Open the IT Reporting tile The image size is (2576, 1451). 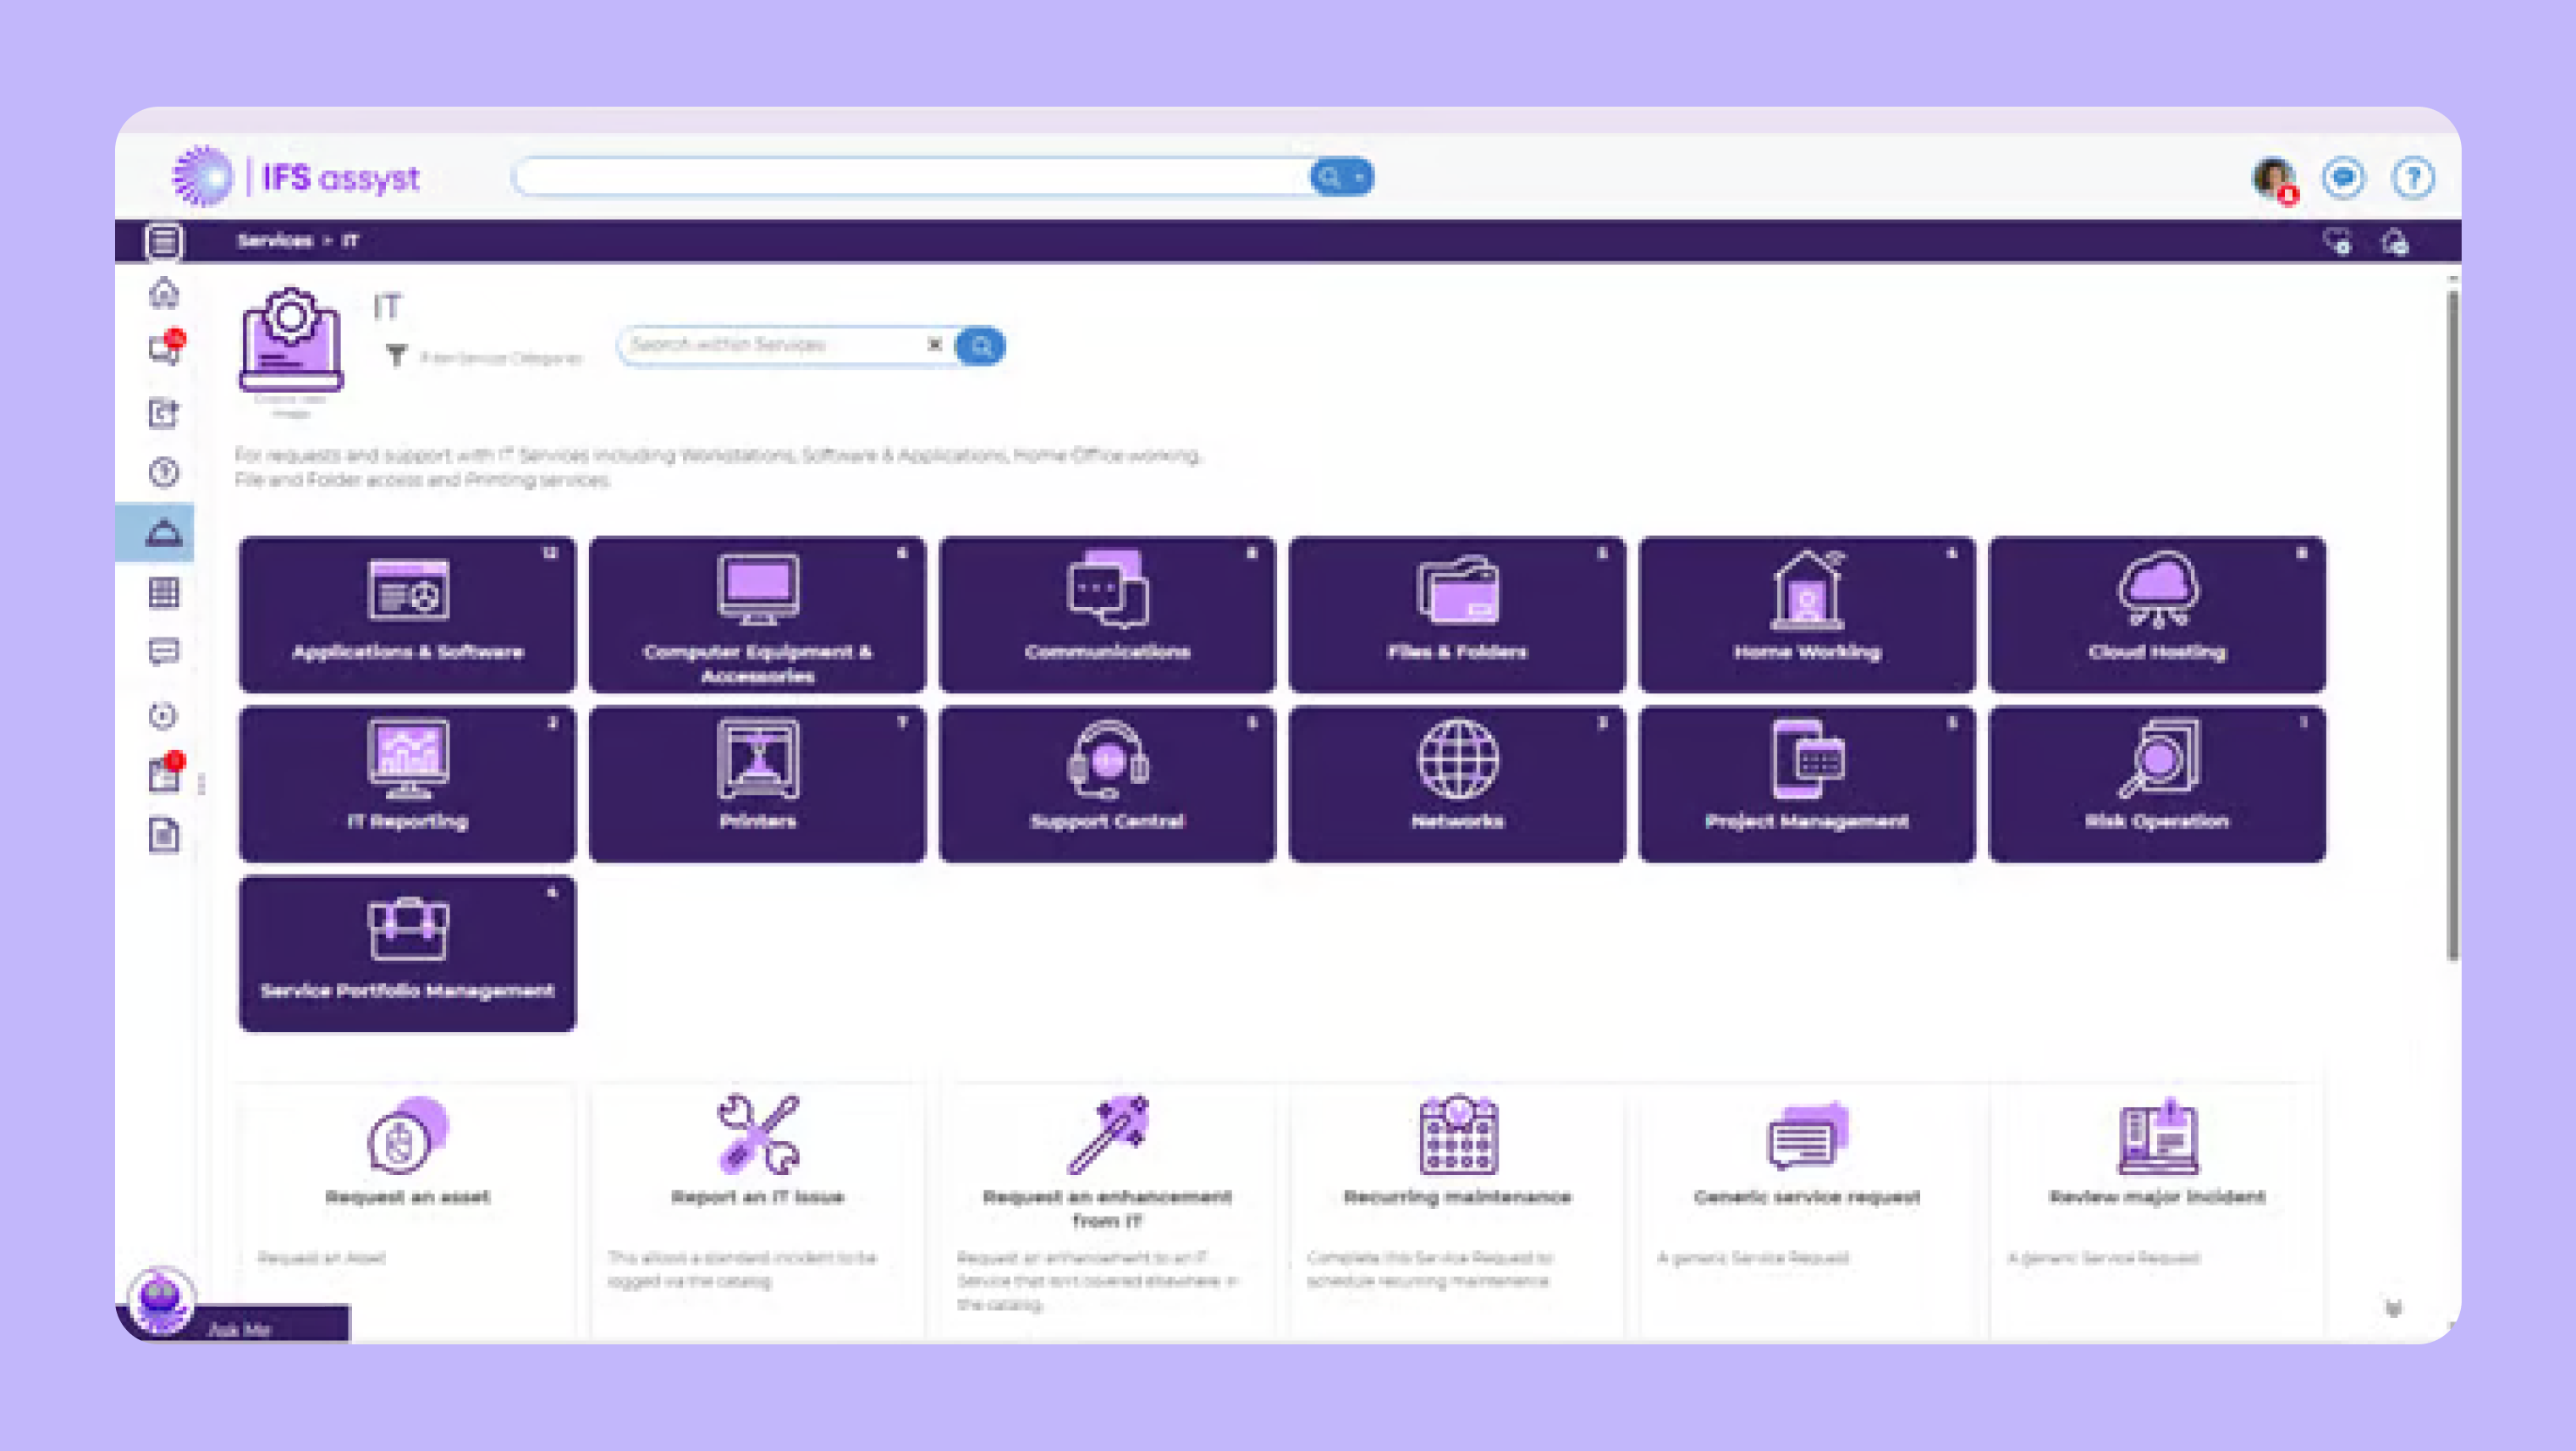coord(407,784)
